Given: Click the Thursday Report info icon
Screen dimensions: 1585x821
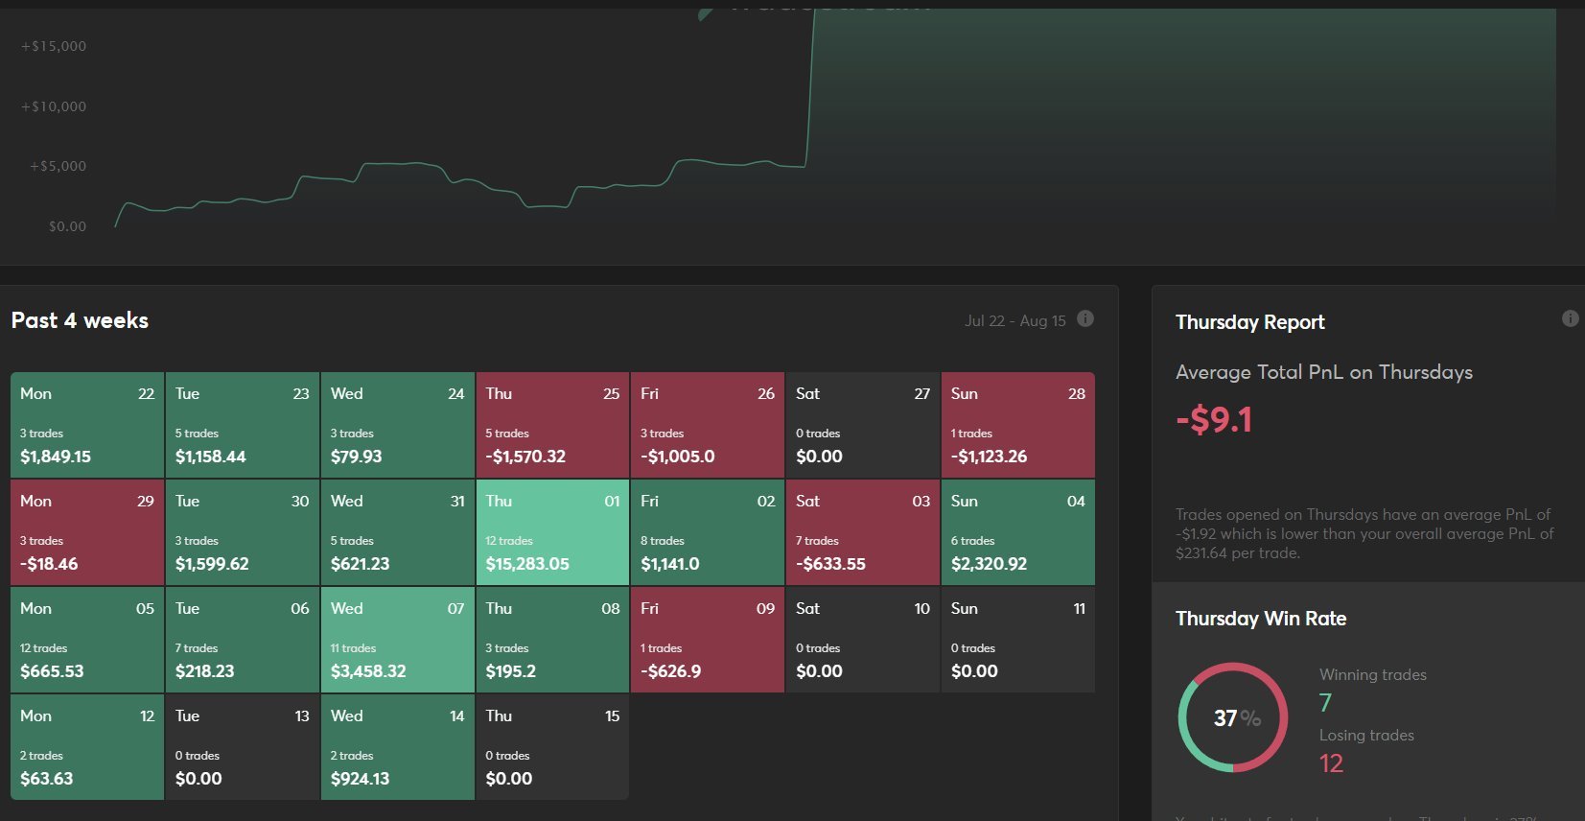Looking at the screenshot, I should pos(1570,318).
